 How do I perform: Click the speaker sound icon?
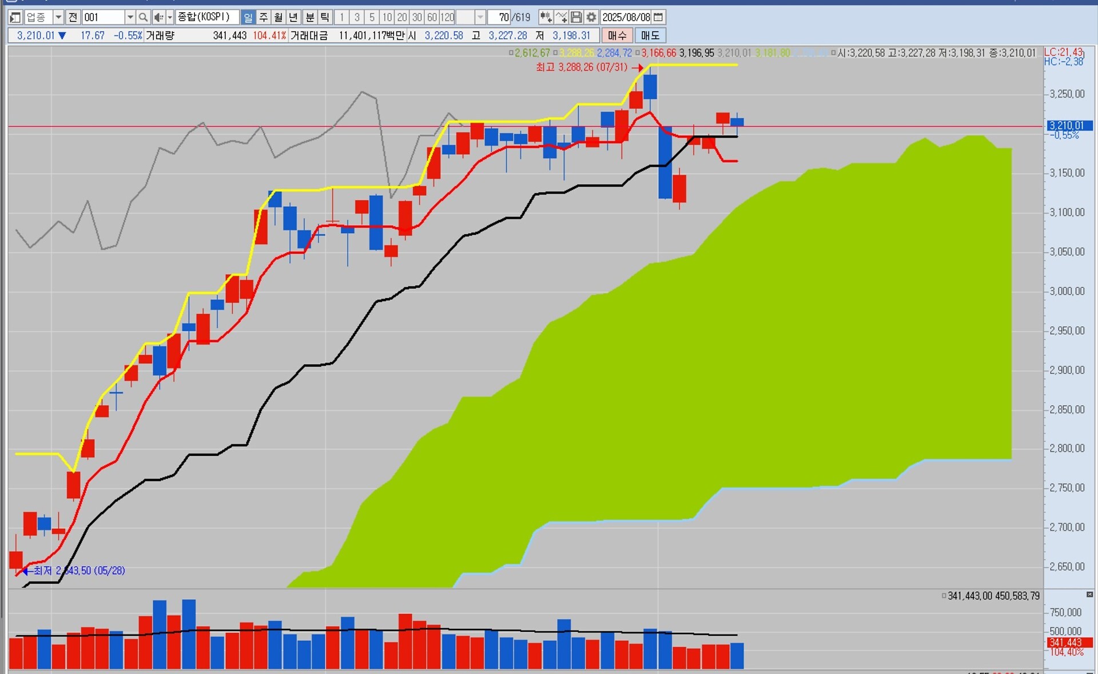158,17
